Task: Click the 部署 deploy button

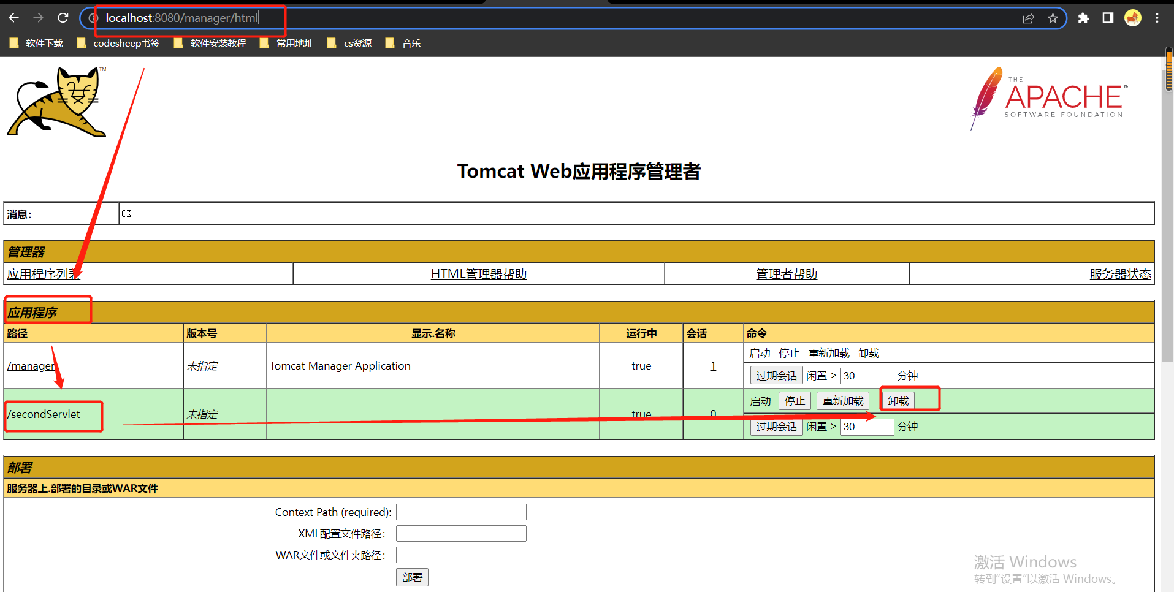Action: click(x=412, y=577)
